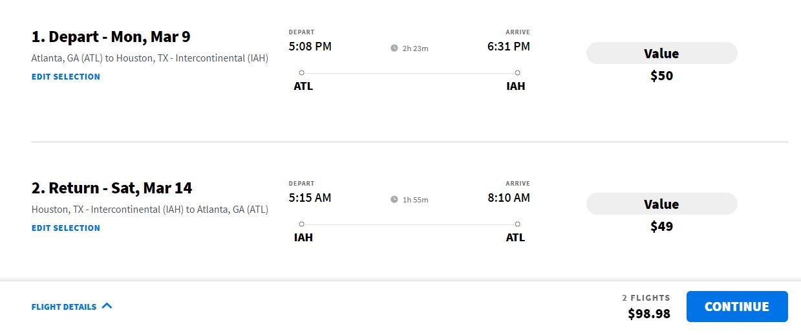
Task: Click the clock icon beside 1h 55m
Action: [394, 199]
